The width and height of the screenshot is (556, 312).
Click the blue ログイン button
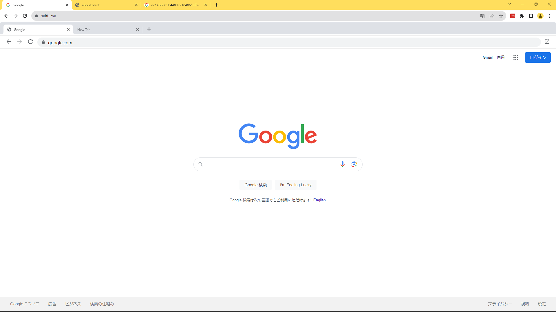(538, 57)
